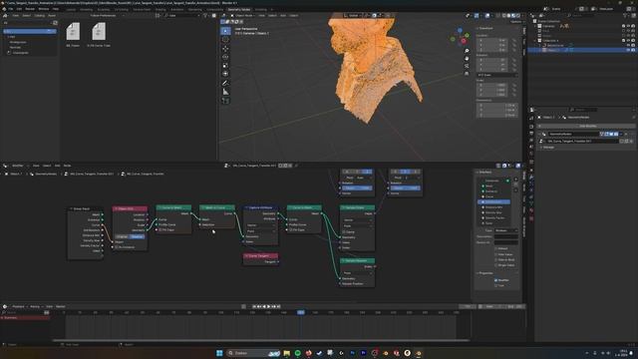Select the highlighted item in Interface socket list
Screen dimensions: 638x359
point(494,201)
